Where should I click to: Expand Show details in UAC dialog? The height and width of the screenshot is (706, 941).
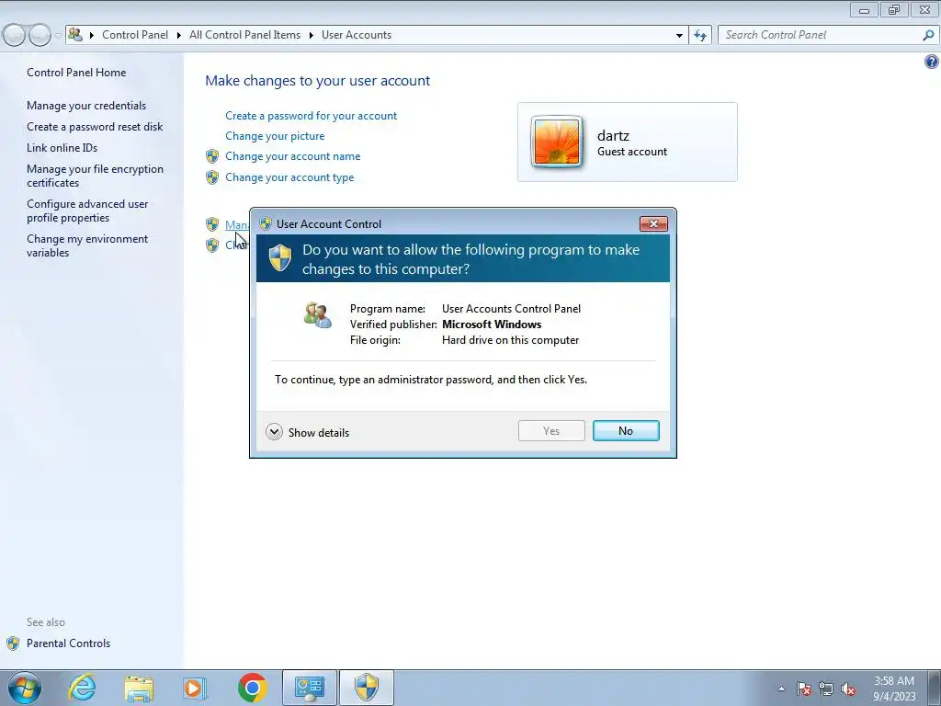point(307,432)
